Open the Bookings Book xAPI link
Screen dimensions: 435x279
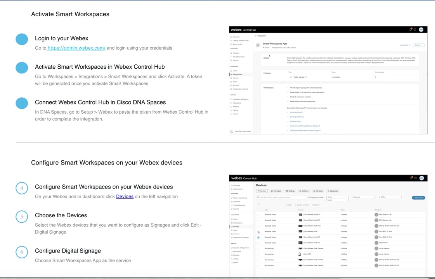296,112
